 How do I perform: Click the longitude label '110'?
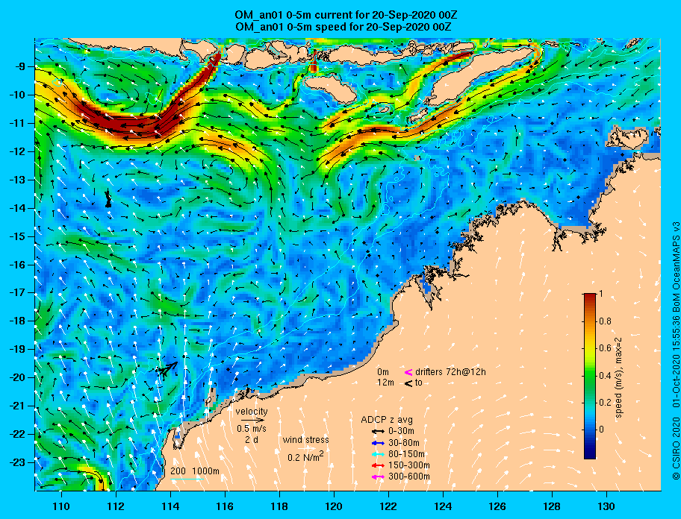(61, 506)
